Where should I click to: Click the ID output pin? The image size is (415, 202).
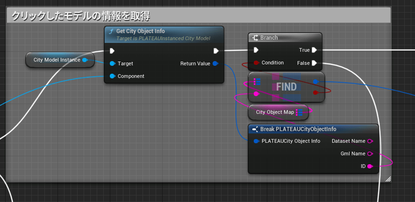coord(370,166)
